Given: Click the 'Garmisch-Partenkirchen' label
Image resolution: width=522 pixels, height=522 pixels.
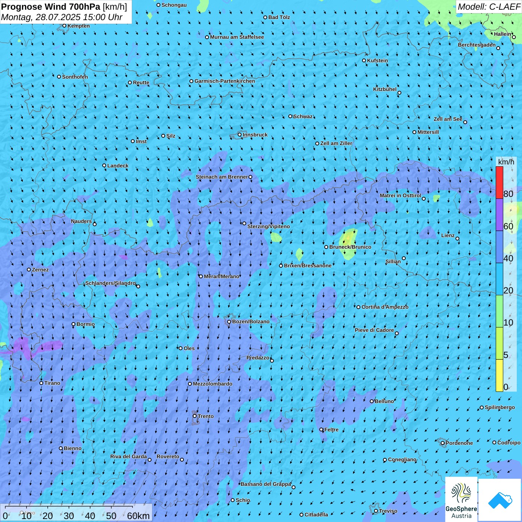Looking at the screenshot, I should click(x=225, y=81).
